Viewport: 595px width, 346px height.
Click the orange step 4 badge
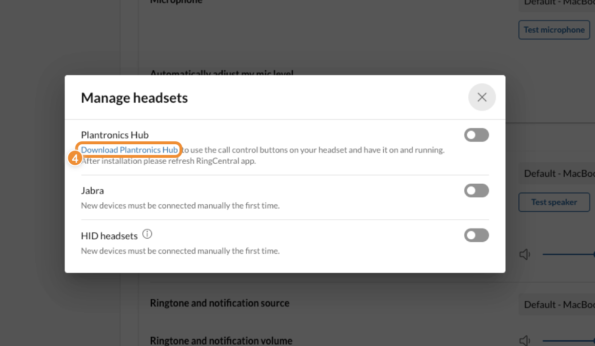coord(75,158)
